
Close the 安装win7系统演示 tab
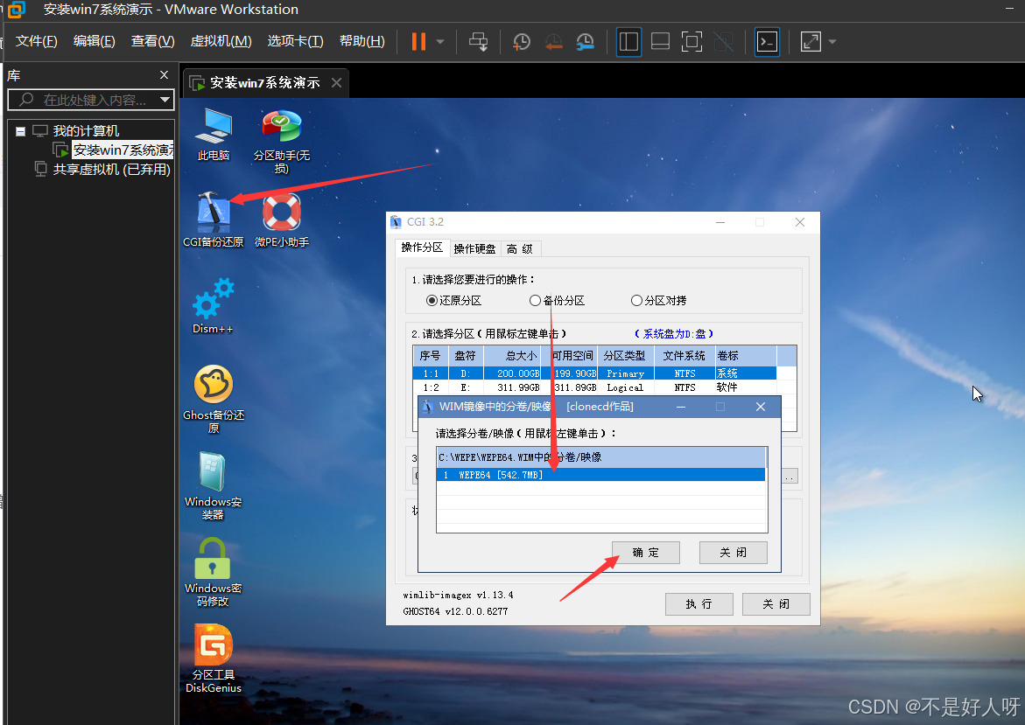click(x=337, y=83)
